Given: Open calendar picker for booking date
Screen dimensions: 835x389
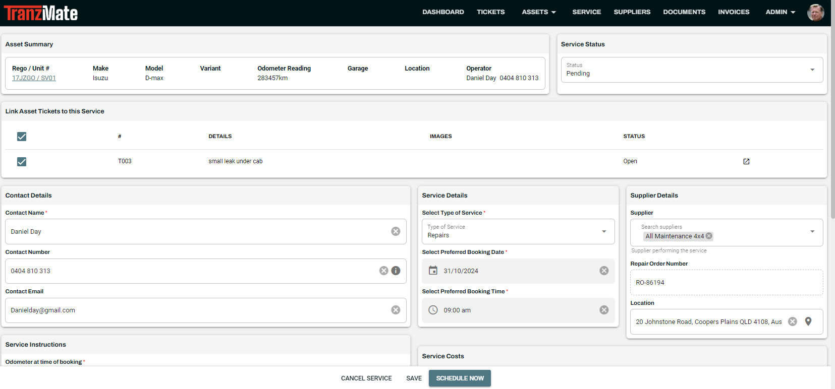Looking at the screenshot, I should 433,271.
